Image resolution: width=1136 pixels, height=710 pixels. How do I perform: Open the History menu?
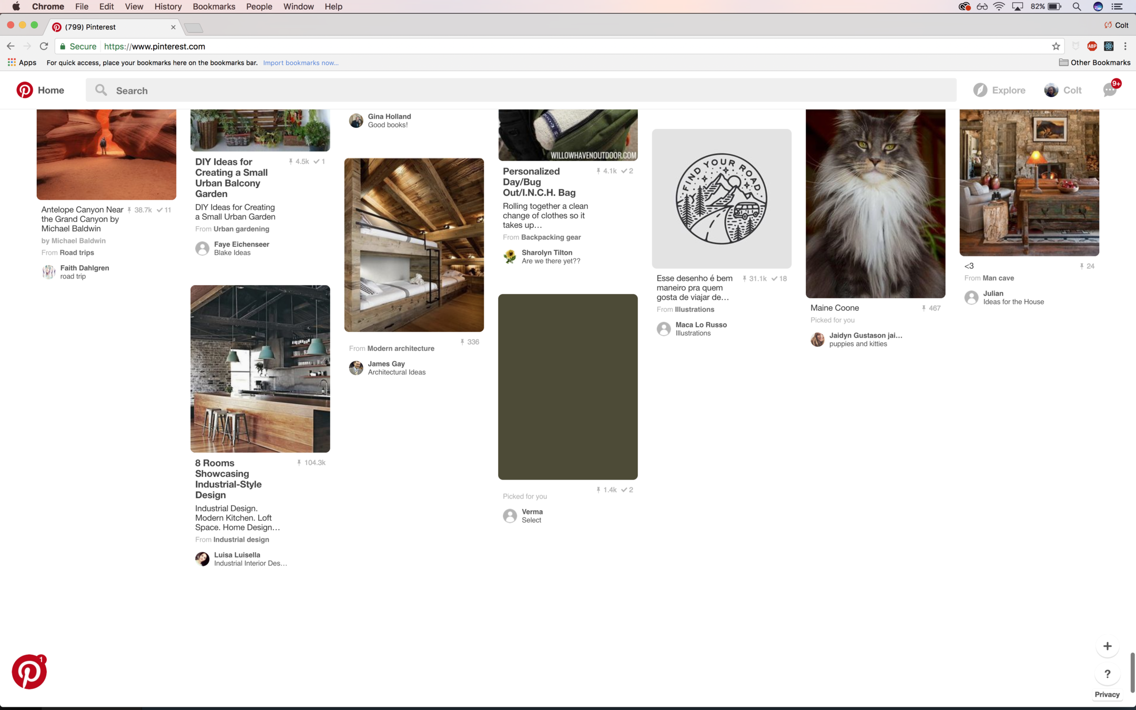coord(168,6)
